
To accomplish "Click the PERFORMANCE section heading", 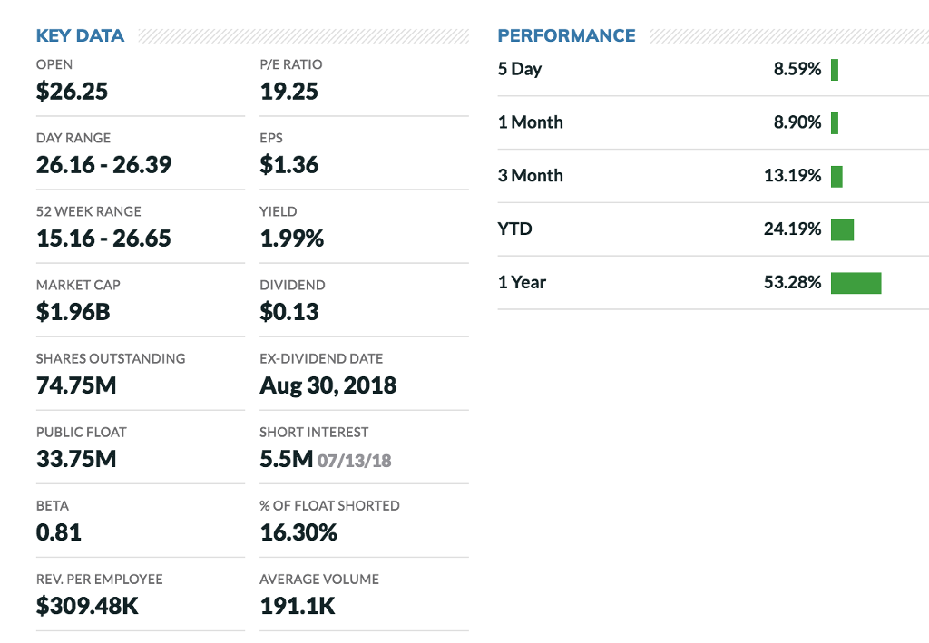I will pyautogui.click(x=566, y=36).
